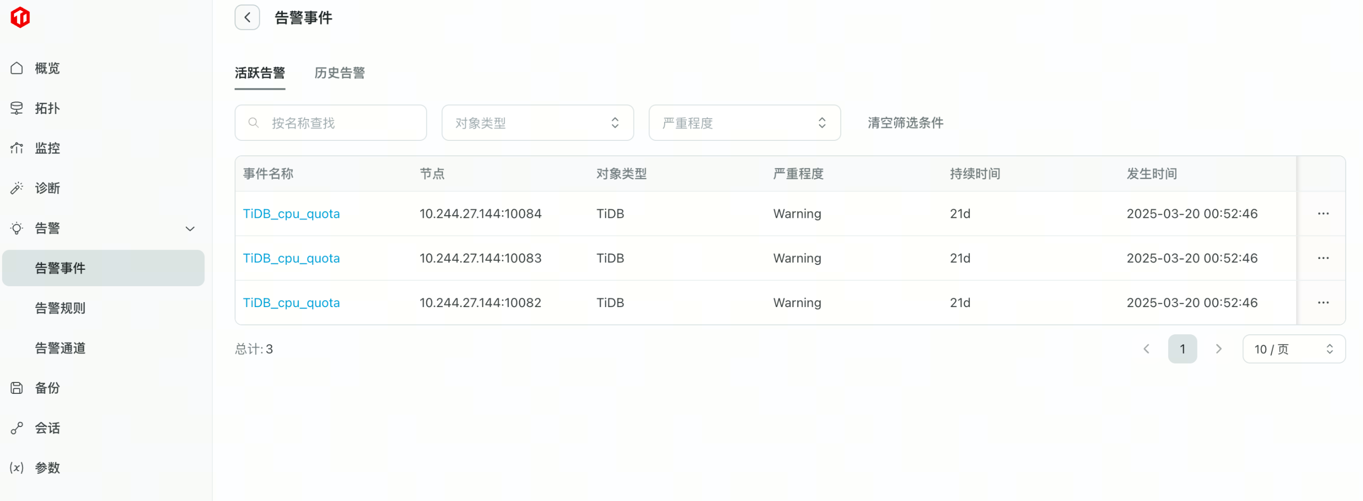Click the lightbulb icon beside 告警
This screenshot has height=501, width=1363.
click(17, 228)
